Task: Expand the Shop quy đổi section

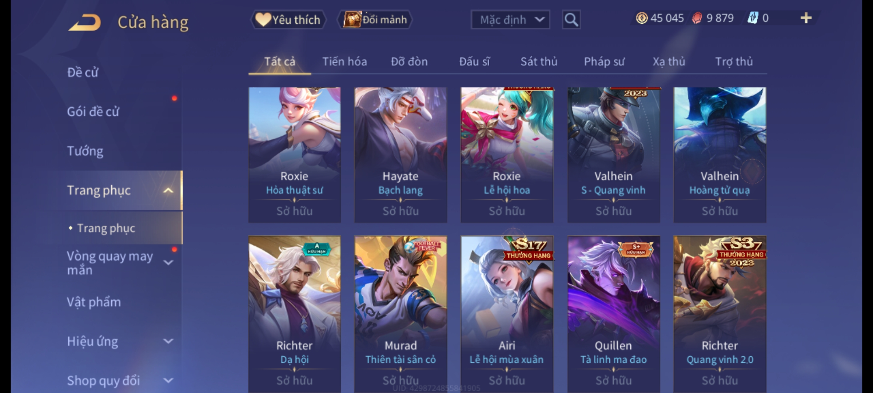Action: point(168,381)
